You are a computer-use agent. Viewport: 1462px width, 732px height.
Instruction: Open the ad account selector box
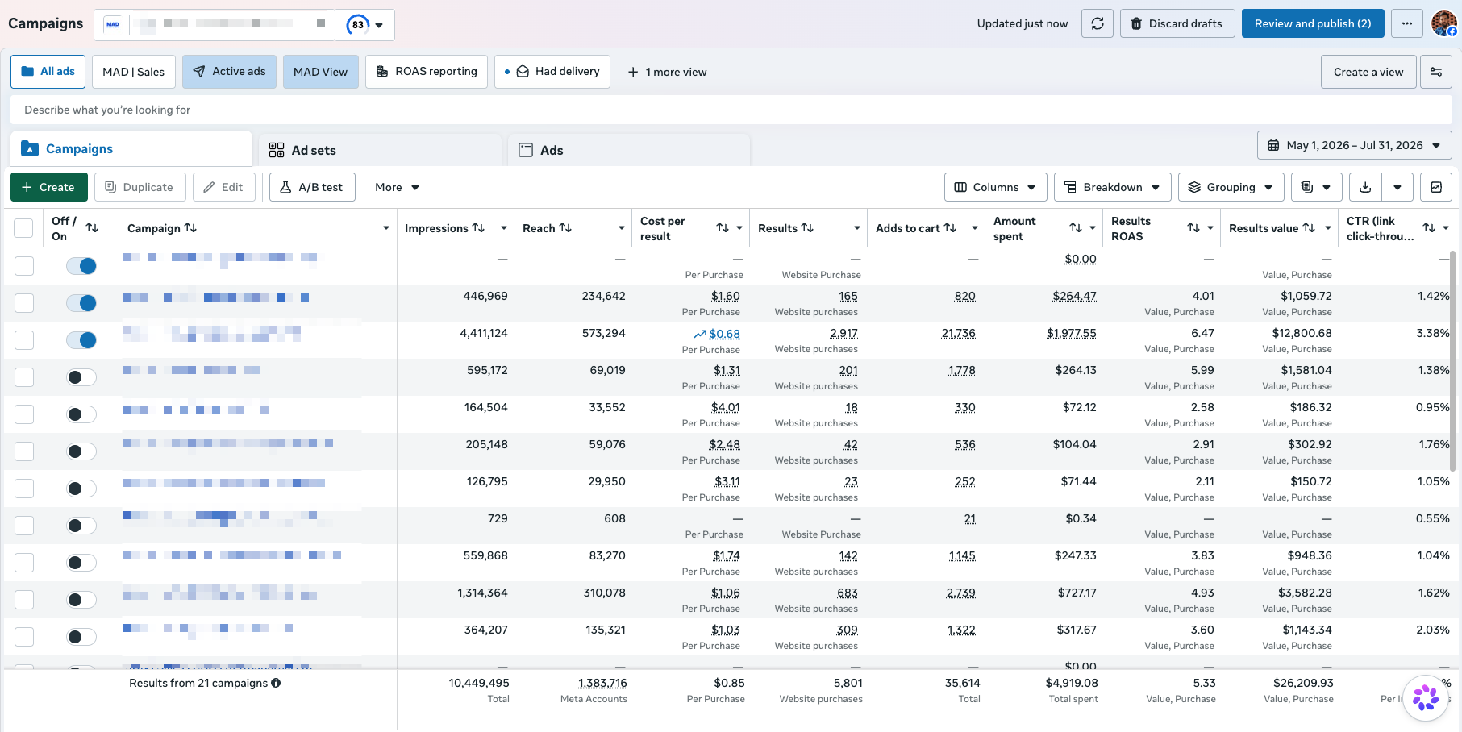pos(215,25)
